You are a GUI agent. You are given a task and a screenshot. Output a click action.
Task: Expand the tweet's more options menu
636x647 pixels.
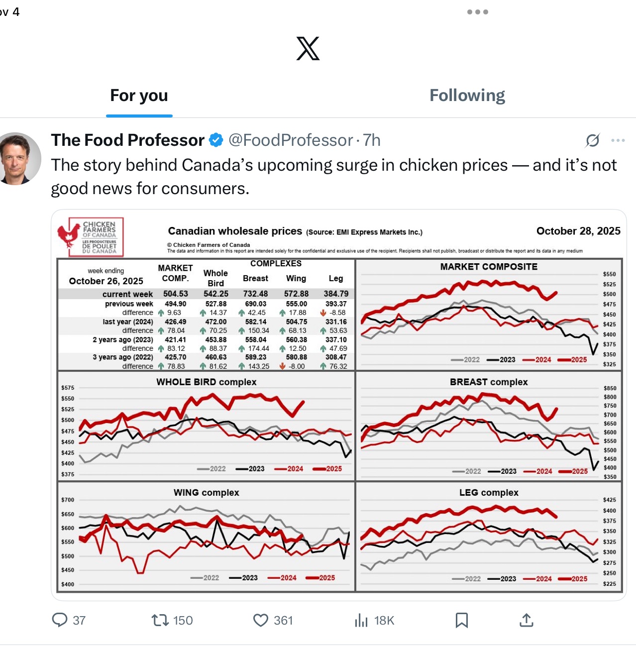[618, 140]
